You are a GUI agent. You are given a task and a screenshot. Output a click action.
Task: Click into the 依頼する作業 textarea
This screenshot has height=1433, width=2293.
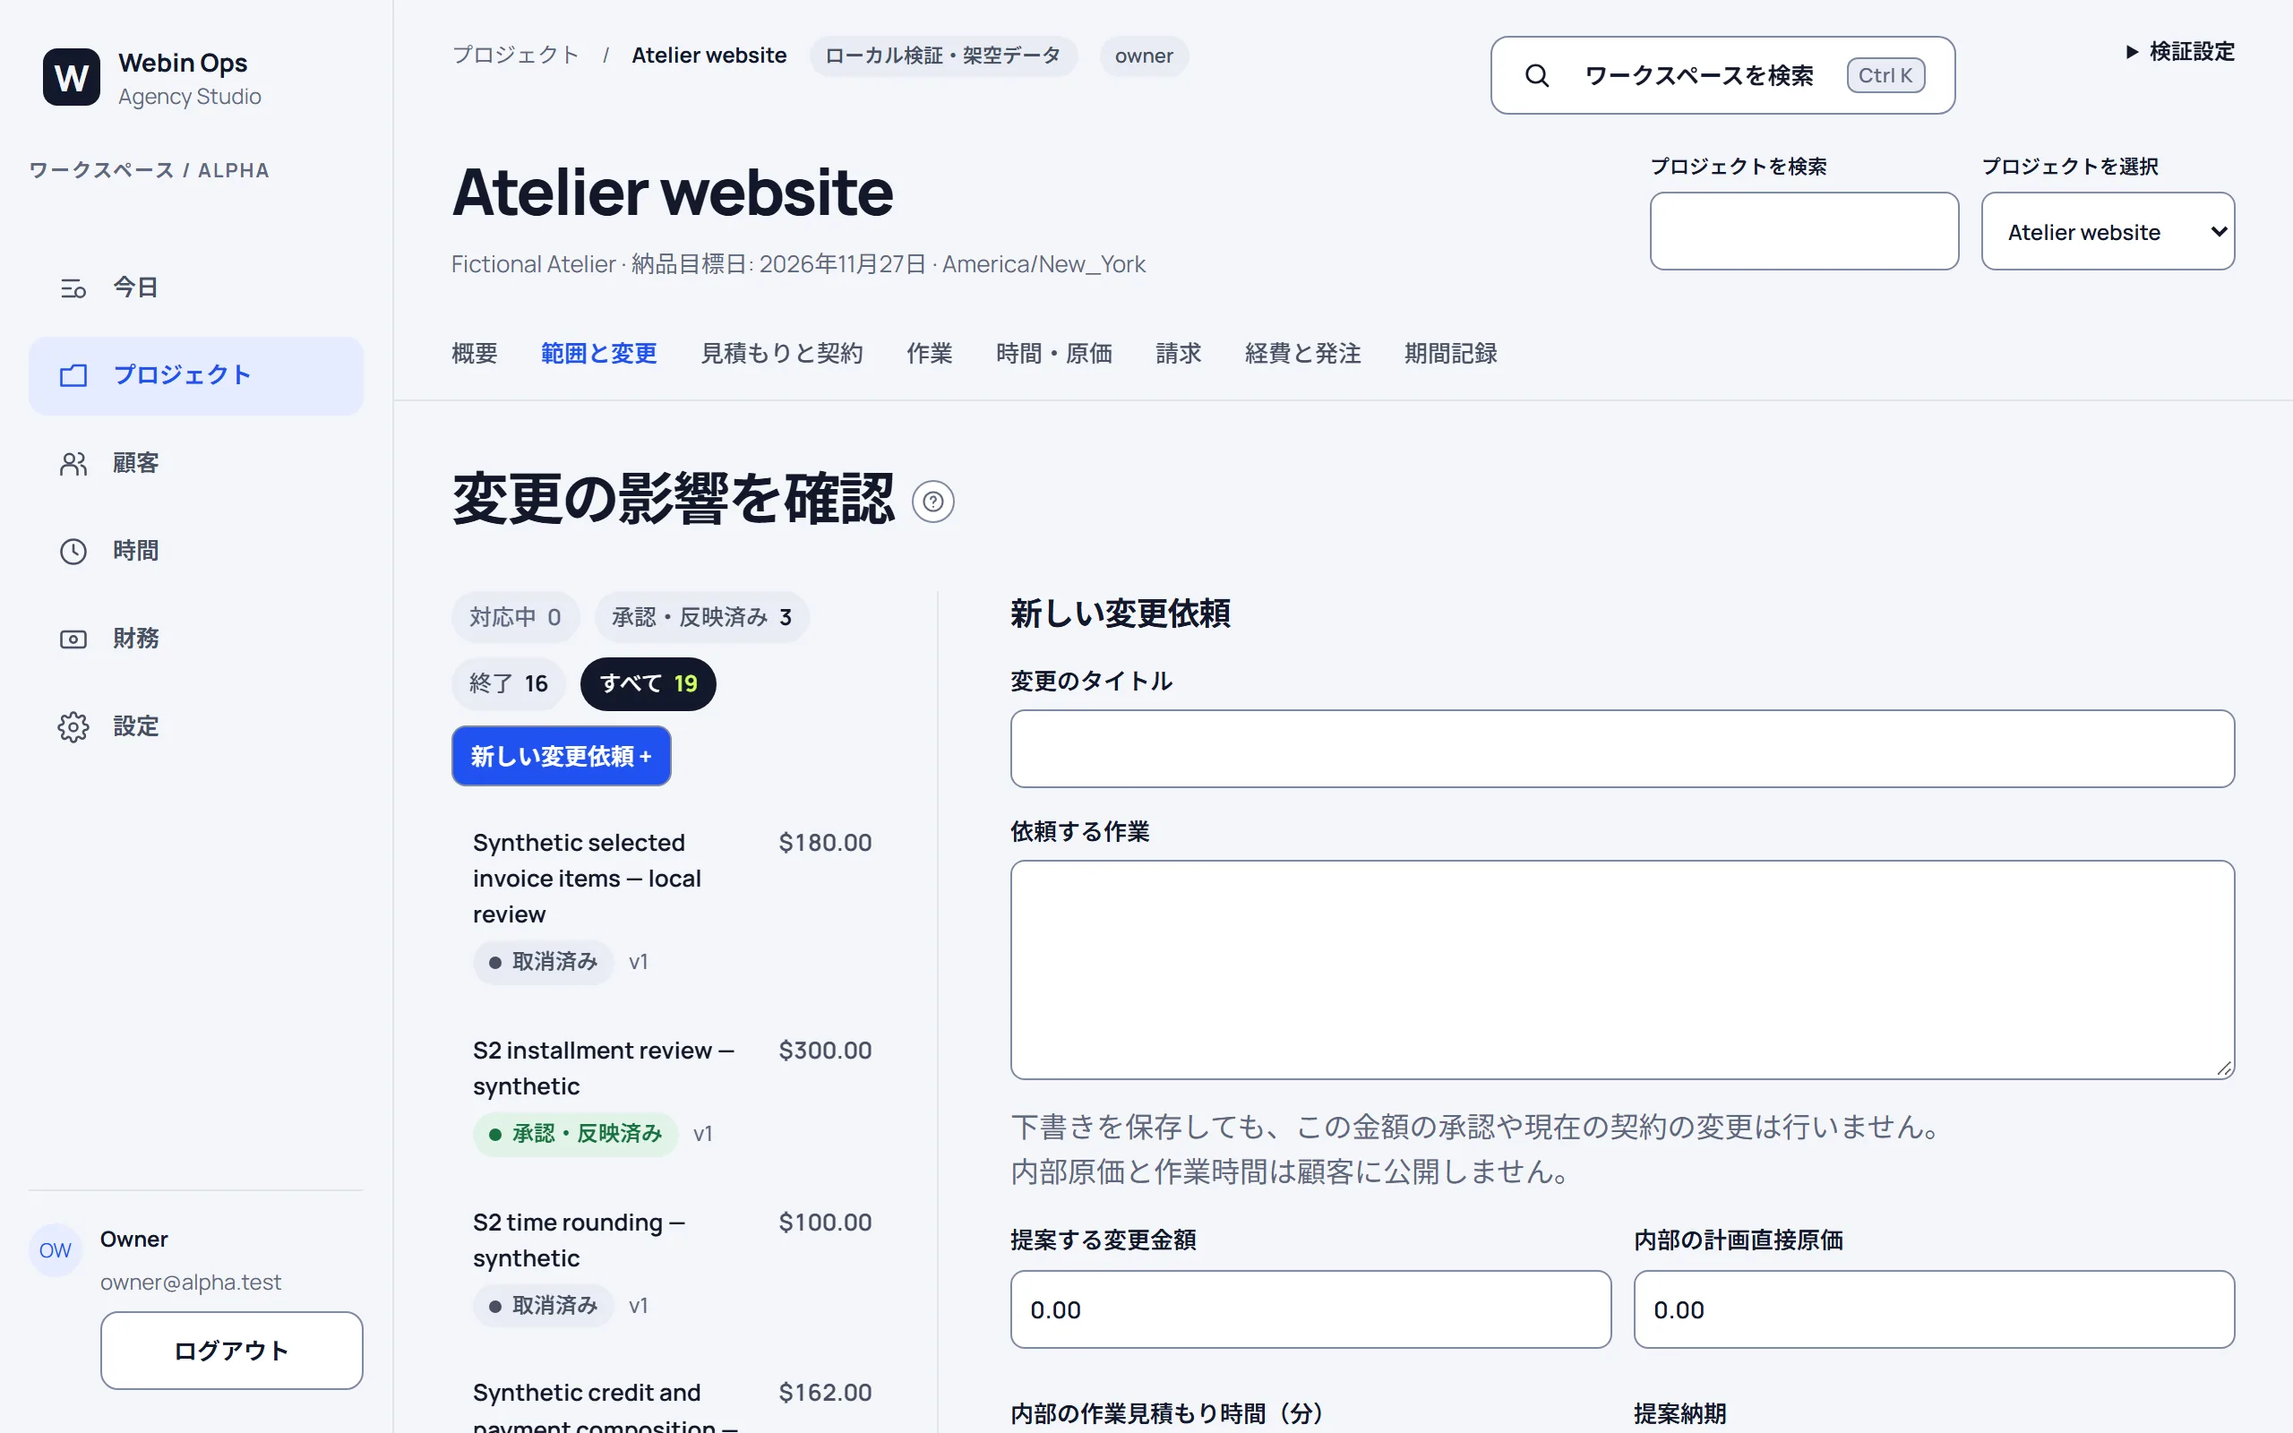tap(1622, 970)
